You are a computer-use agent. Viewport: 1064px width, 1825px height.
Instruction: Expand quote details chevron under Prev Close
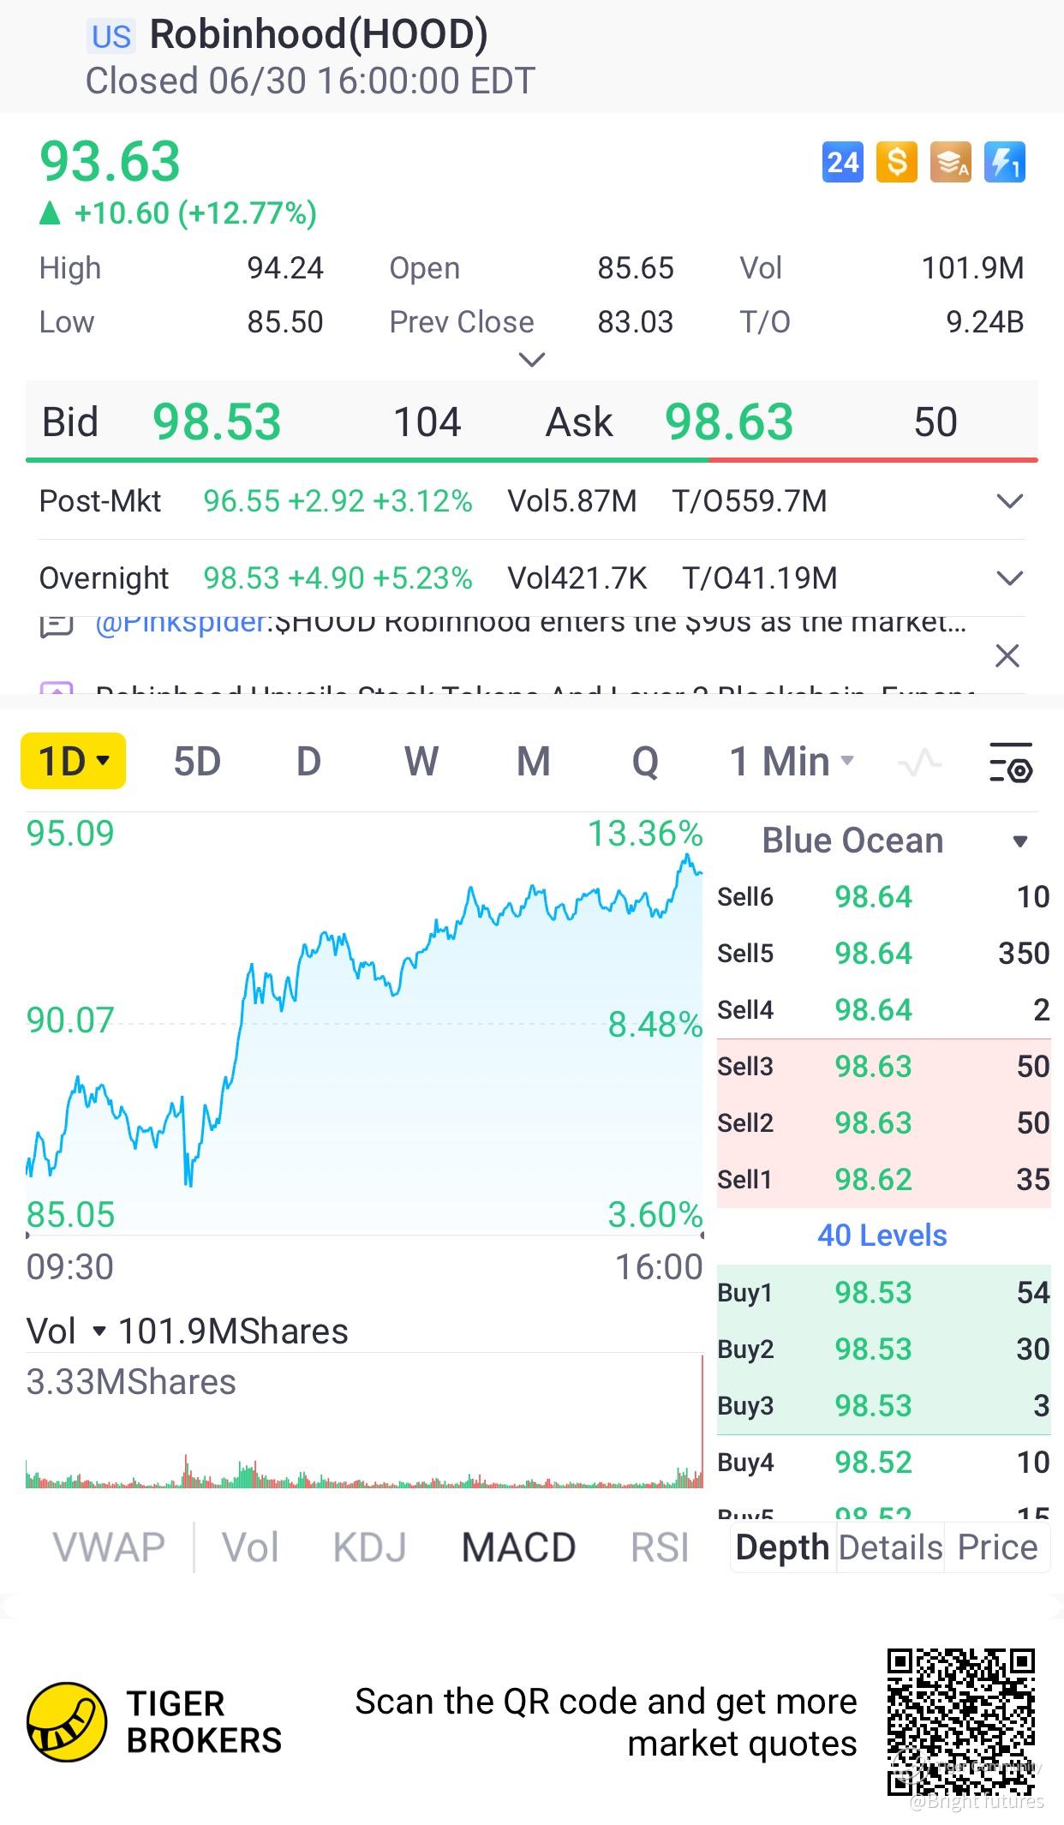(x=532, y=359)
